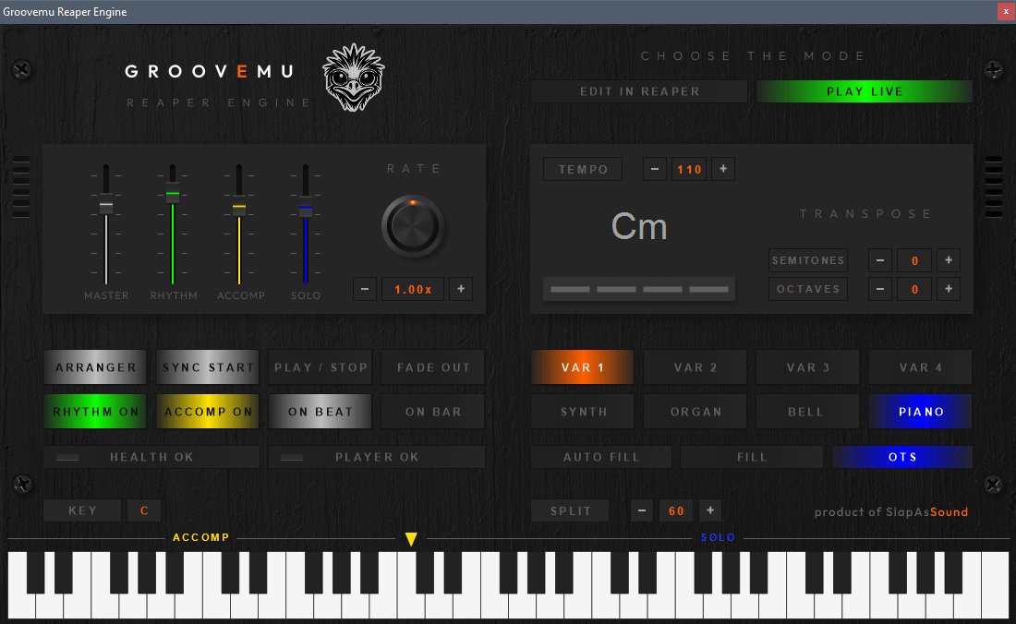Image resolution: width=1016 pixels, height=624 pixels.
Task: Increase tempo with plus button
Action: pos(723,169)
